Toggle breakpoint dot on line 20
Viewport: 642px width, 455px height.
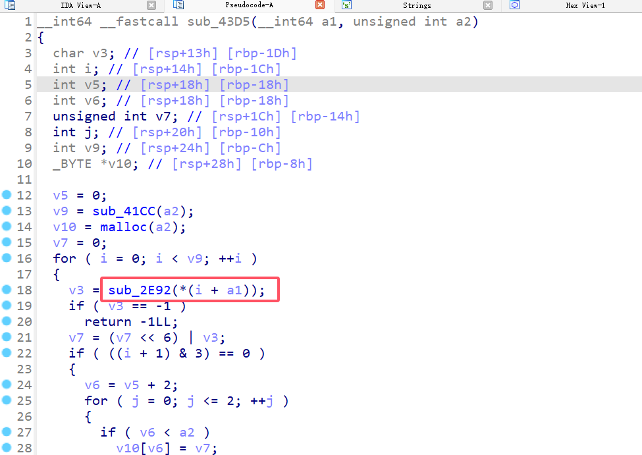7,321
